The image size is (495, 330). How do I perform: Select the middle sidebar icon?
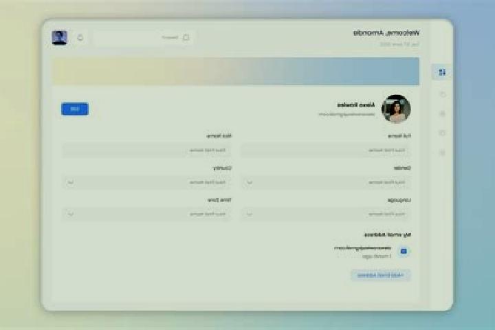442,113
